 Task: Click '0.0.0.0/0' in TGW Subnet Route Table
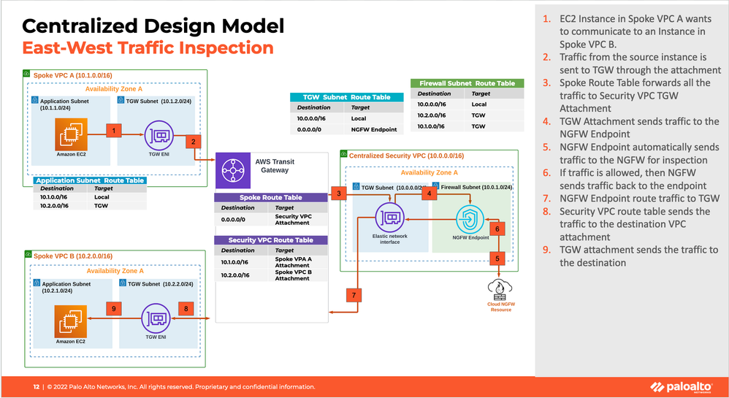click(x=309, y=130)
